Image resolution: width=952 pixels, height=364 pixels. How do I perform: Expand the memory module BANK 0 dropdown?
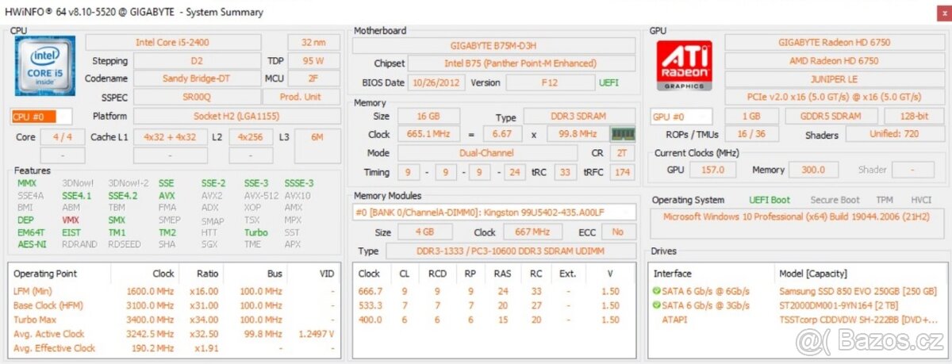(494, 212)
